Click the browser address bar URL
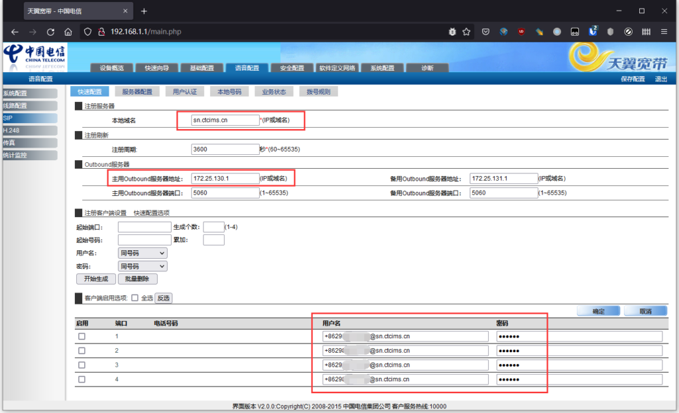Image resolution: width=679 pixels, height=413 pixels. click(146, 32)
